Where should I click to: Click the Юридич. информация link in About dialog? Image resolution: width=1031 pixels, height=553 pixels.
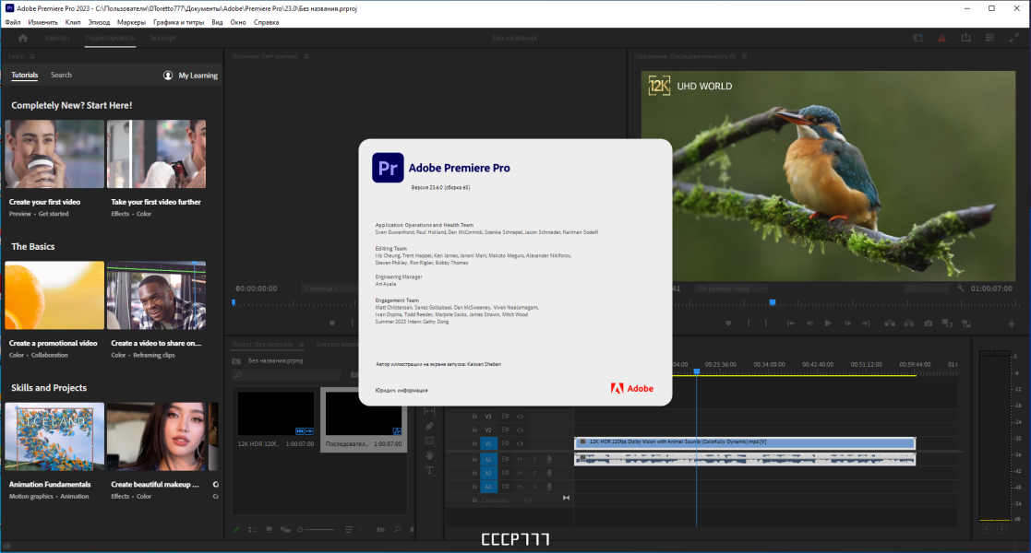pyautogui.click(x=402, y=390)
